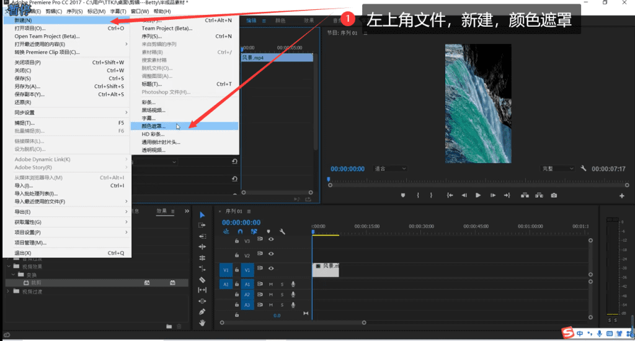The width and height of the screenshot is (635, 341).
Task: Select the Razor tool
Action: [202, 280]
